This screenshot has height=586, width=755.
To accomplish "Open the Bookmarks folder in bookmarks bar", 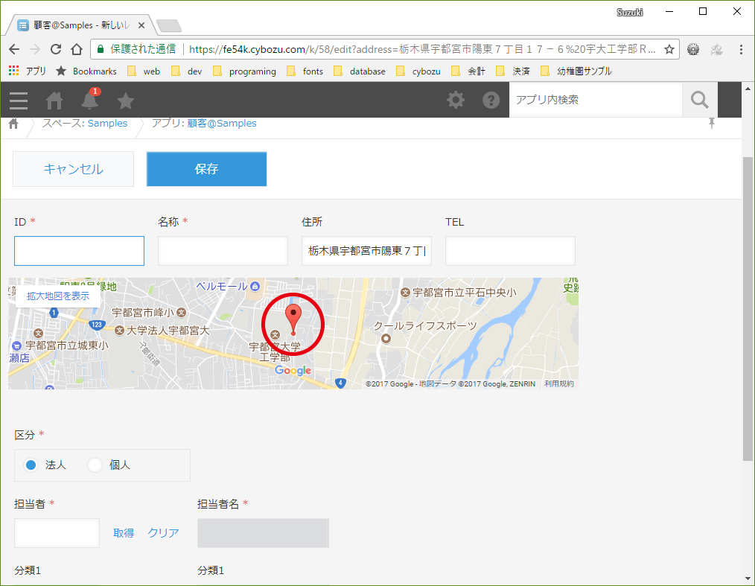I will click(86, 71).
